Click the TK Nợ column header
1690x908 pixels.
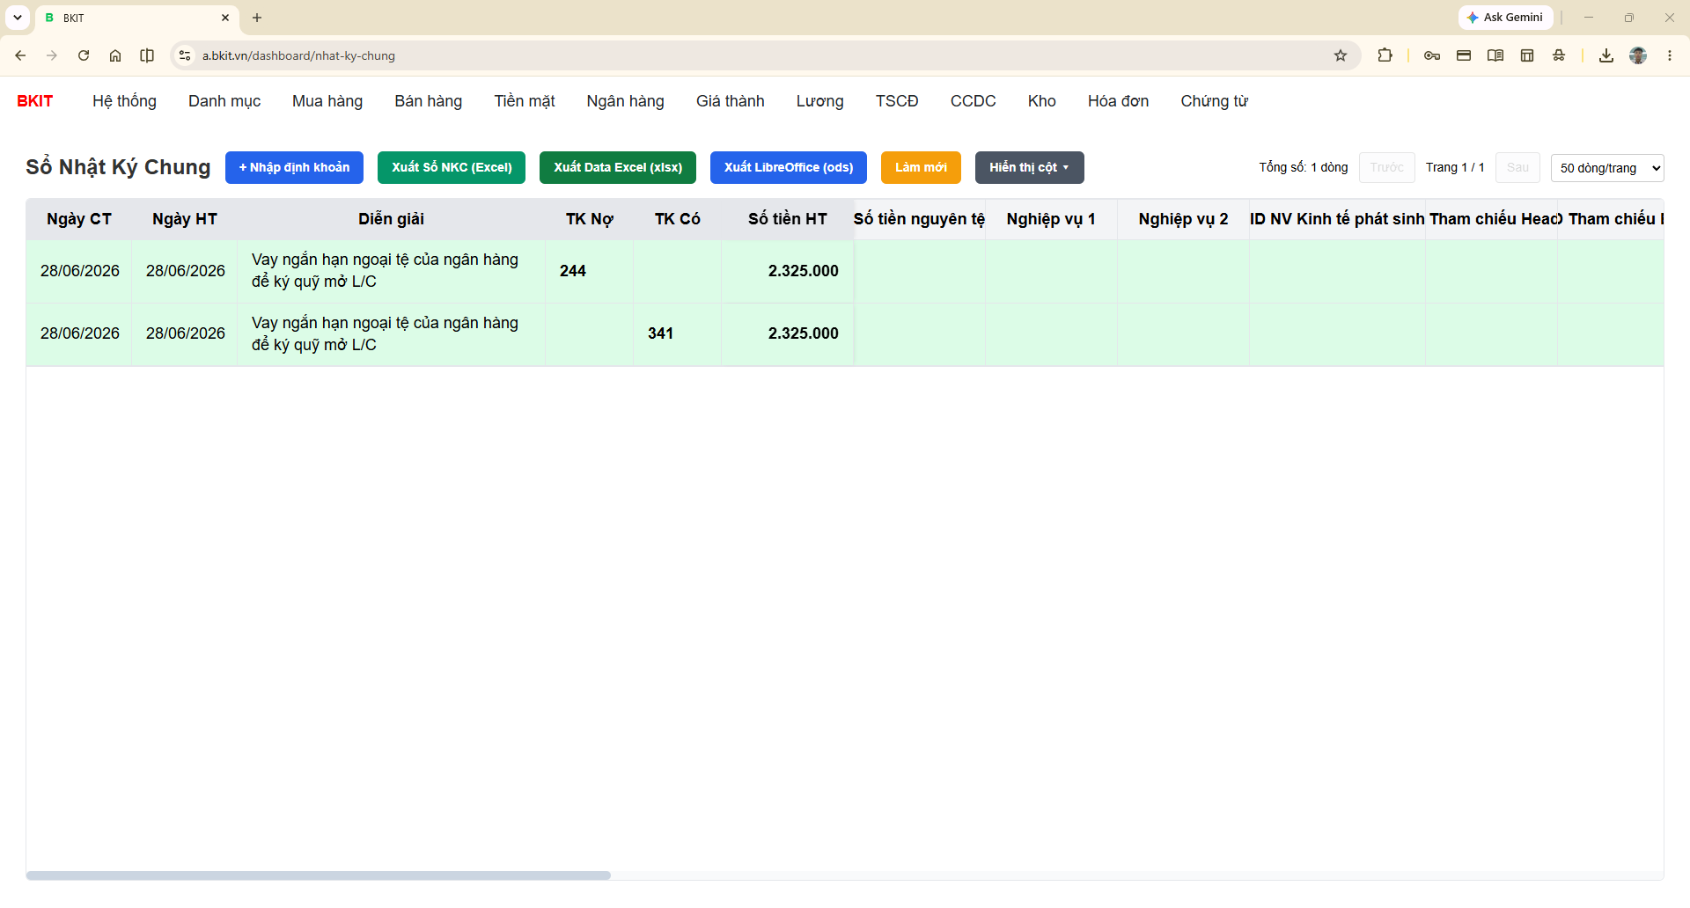[590, 219]
